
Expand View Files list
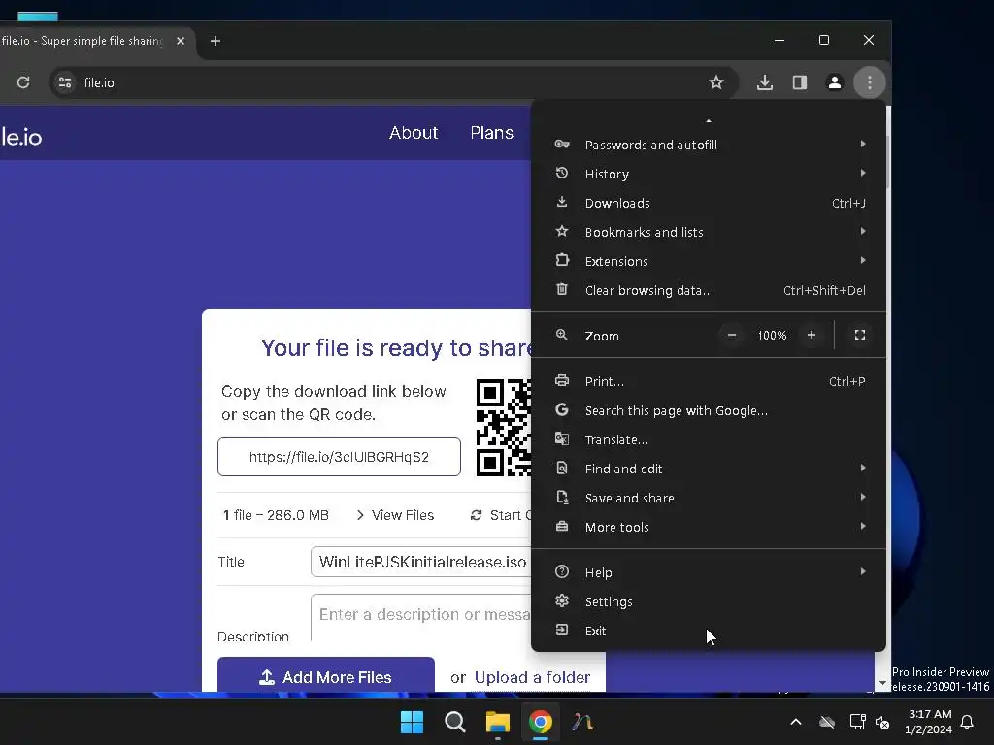(396, 515)
